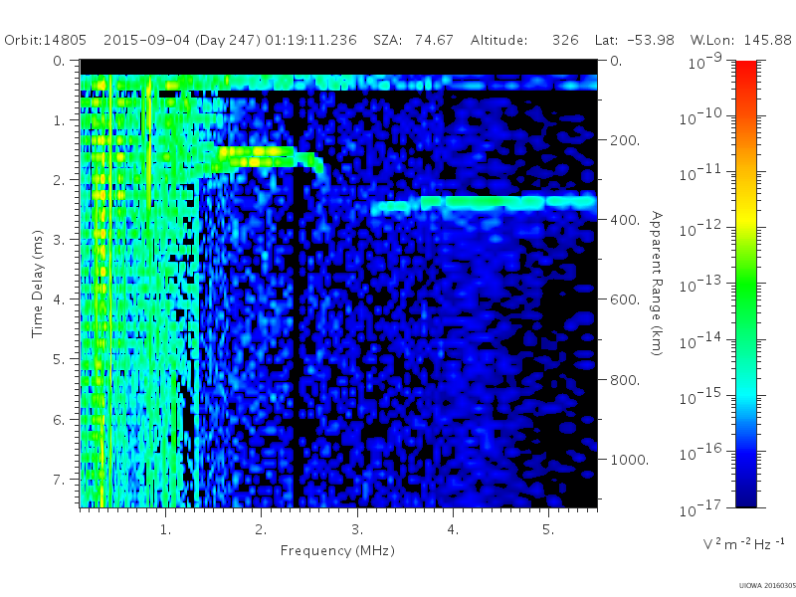Click the 600. apparent range tick label

coord(625,299)
